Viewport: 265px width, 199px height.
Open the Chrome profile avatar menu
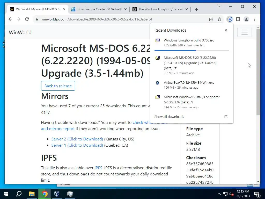point(246,19)
